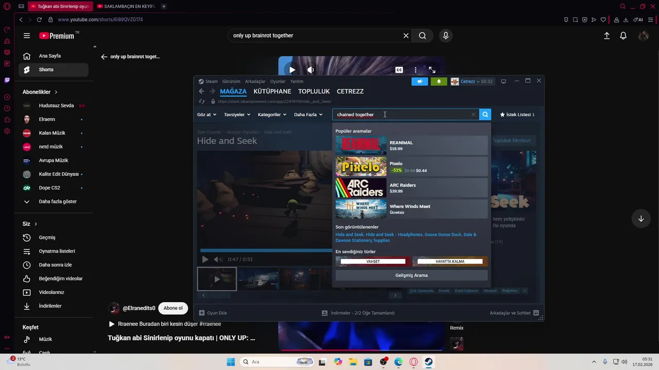The height and width of the screenshot is (370, 659).
Task: Open the Arkadaşlar menu in Steam
Action: tap(255, 81)
